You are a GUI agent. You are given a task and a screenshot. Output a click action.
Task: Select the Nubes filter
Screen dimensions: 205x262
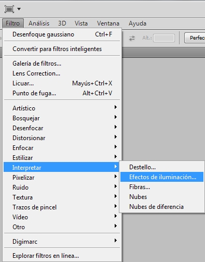coord(162,197)
